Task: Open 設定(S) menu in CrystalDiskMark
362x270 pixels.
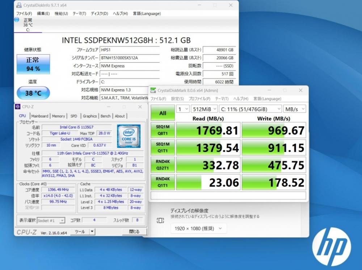Action: pyautogui.click(x=177, y=99)
